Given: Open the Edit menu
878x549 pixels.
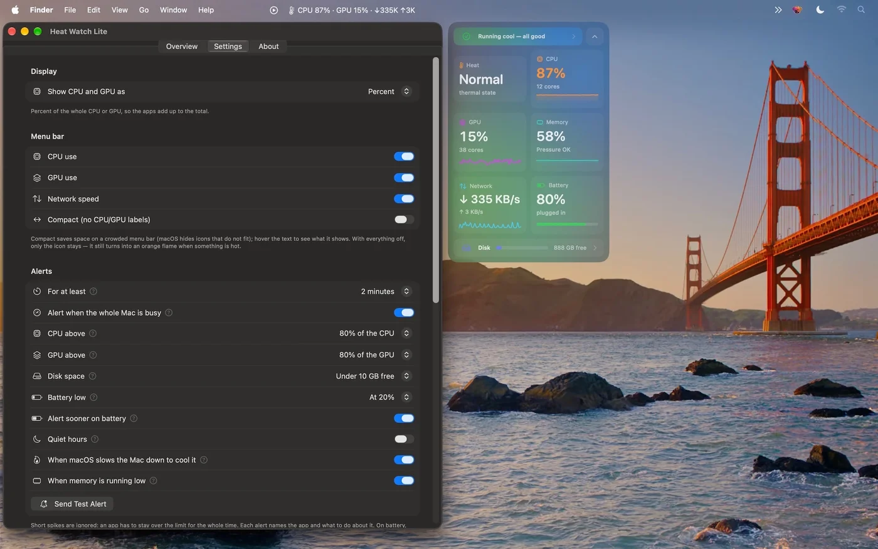Looking at the screenshot, I should [93, 10].
